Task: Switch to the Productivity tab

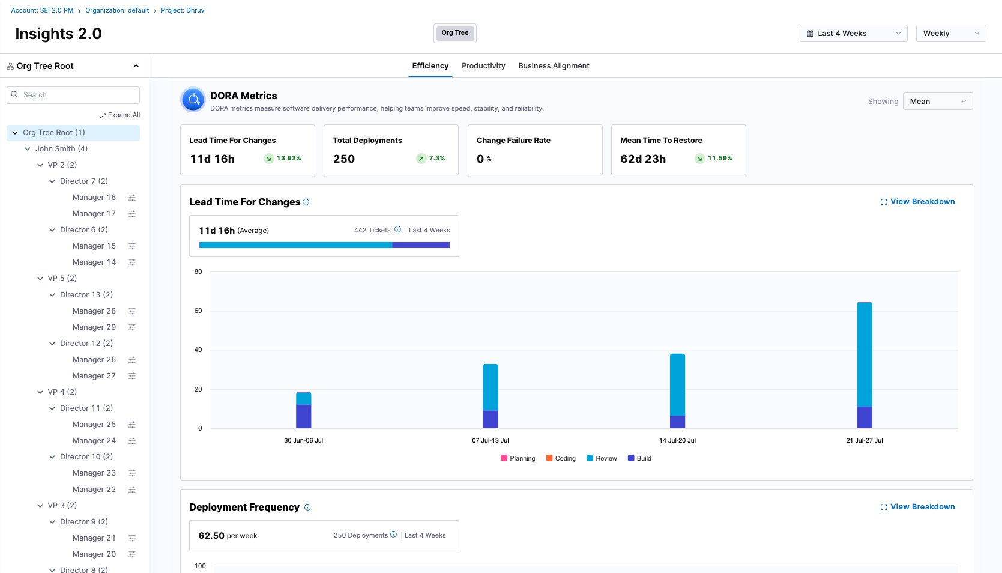Action: 483,66
